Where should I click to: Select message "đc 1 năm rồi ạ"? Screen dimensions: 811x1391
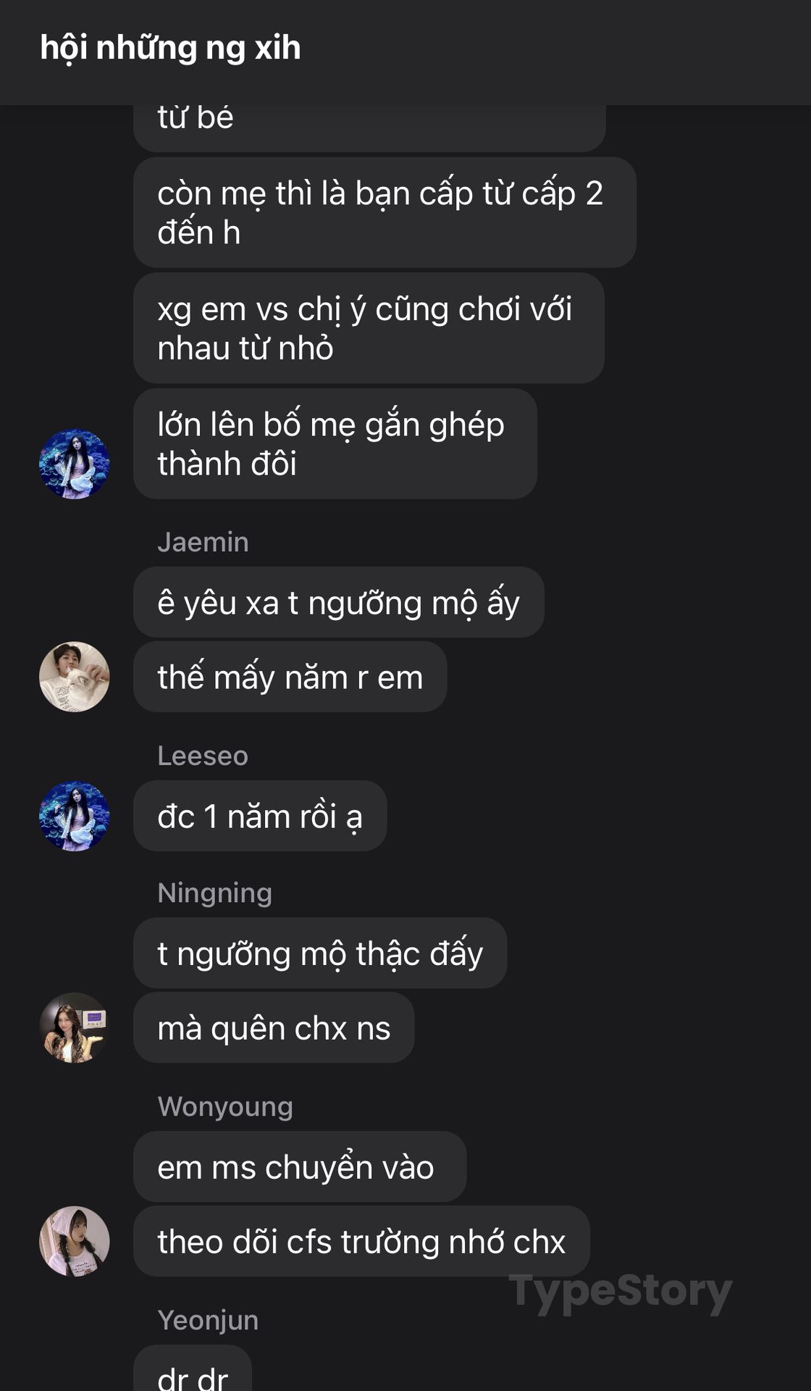[x=260, y=816]
